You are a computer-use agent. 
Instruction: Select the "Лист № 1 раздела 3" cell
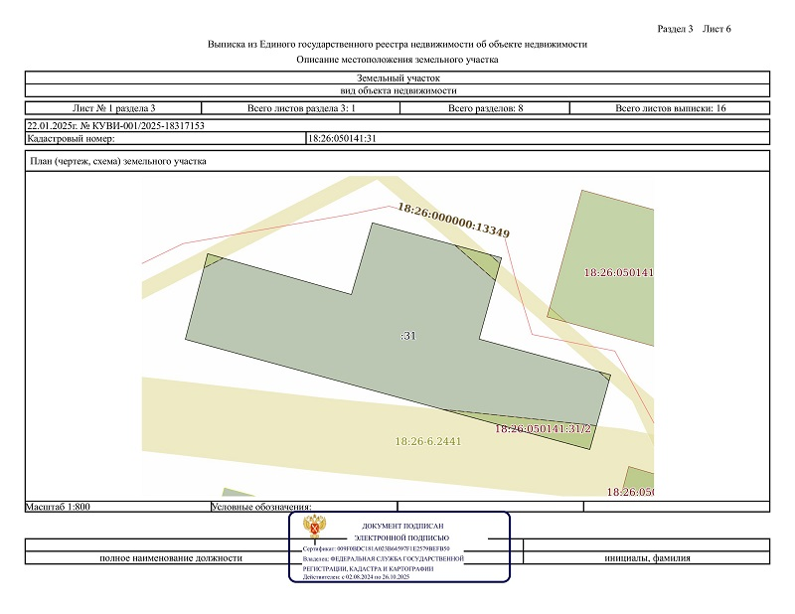pyautogui.click(x=113, y=107)
